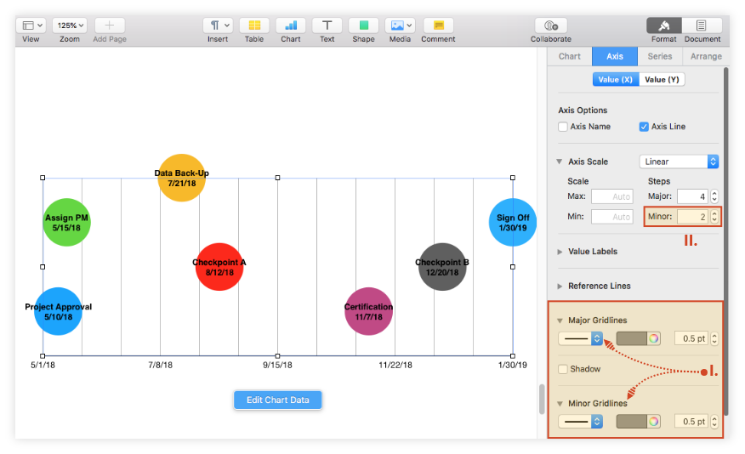745x454 pixels.
Task: Open the Major Gridlines color swatch
Action: tap(638, 338)
